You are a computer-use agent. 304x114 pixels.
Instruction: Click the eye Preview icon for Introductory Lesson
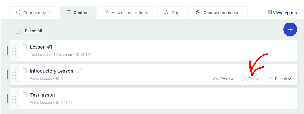click(216, 79)
